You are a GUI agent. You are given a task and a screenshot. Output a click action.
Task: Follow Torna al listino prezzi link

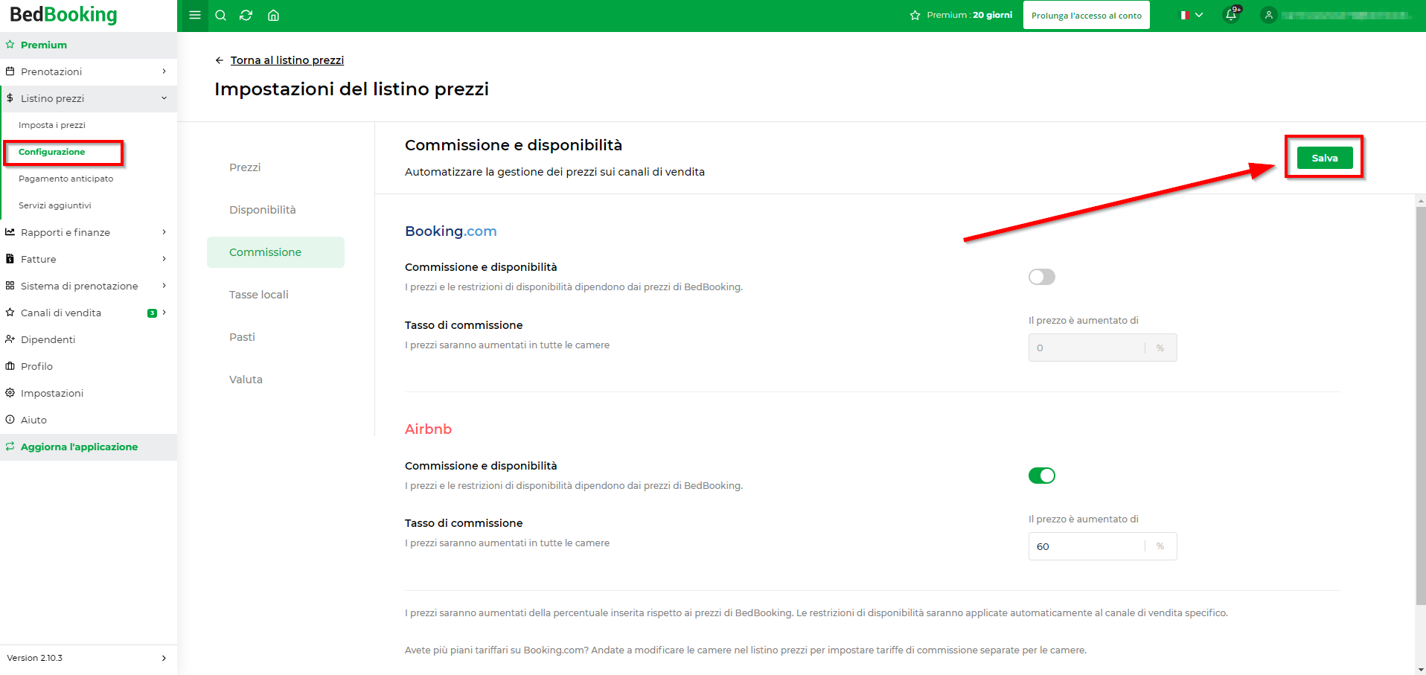[x=287, y=60]
